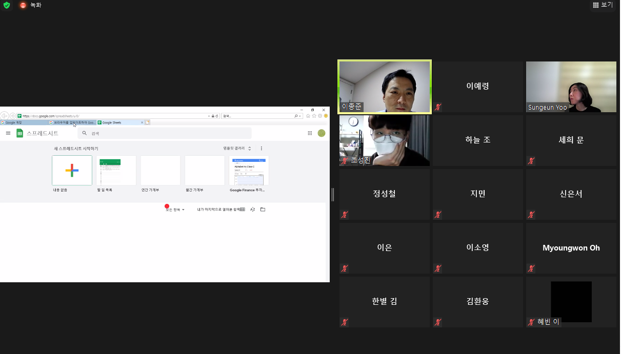Click the green Google Sheets logo

tap(20, 133)
